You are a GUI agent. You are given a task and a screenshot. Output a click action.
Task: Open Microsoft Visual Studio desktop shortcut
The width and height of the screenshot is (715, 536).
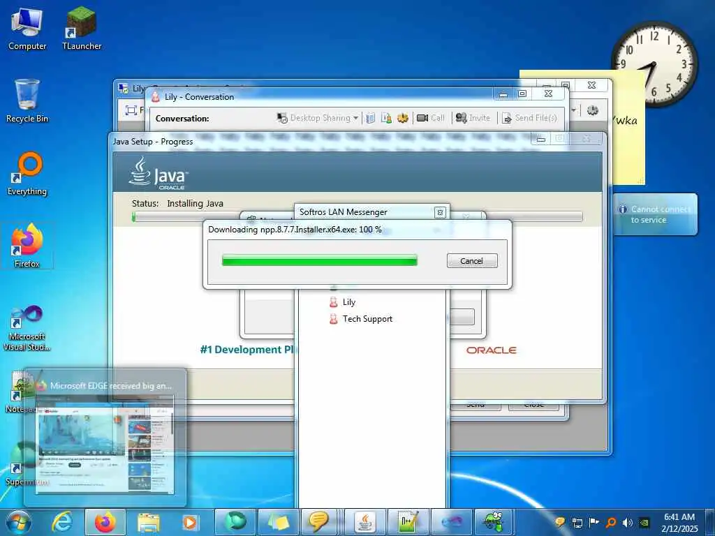[27, 328]
